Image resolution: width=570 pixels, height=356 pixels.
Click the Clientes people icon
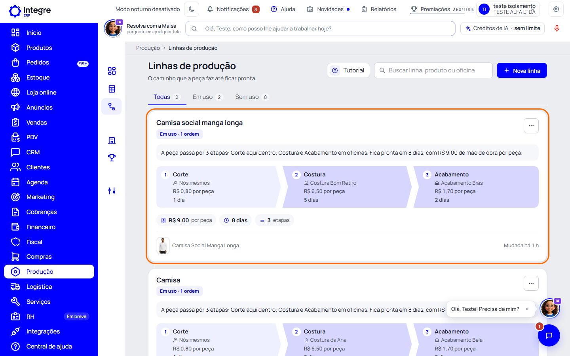pos(15,167)
